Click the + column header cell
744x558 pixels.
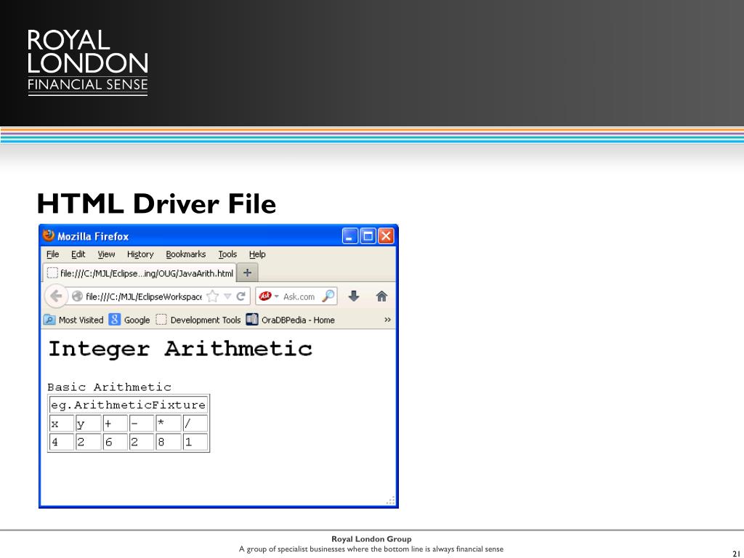click(116, 424)
